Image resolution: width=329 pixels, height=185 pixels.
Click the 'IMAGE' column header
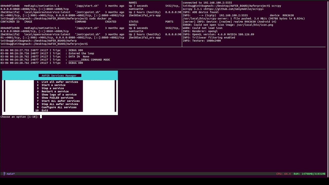click(28, 22)
